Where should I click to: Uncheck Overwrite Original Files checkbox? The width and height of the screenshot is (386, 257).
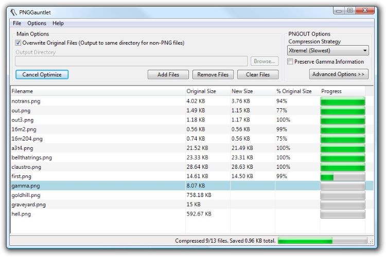click(x=18, y=43)
